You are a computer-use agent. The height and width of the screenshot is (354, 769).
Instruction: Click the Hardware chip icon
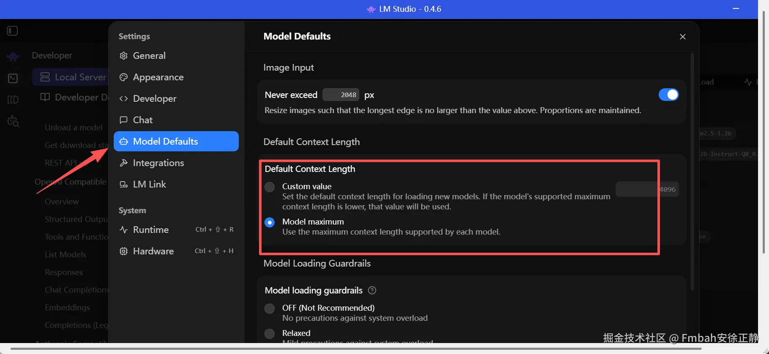(x=123, y=251)
